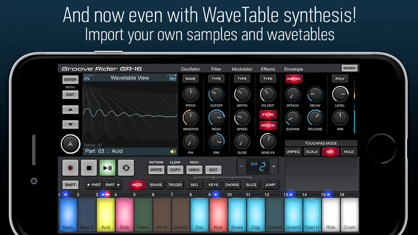Viewport: 418px width, 235px height.
Task: Tap the blue Bass pad
Action: point(68,215)
